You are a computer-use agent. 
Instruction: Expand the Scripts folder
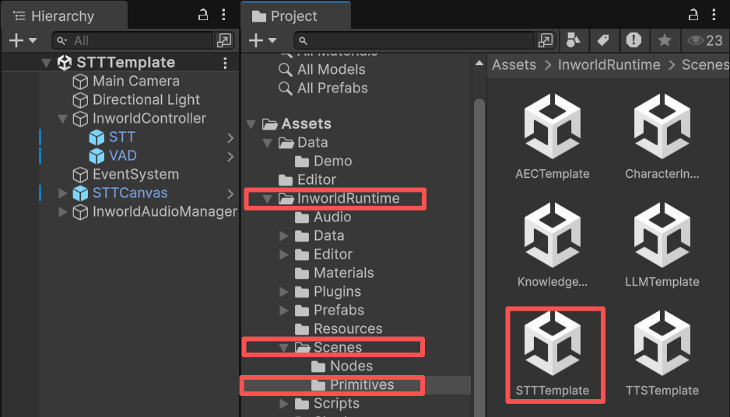(x=283, y=404)
